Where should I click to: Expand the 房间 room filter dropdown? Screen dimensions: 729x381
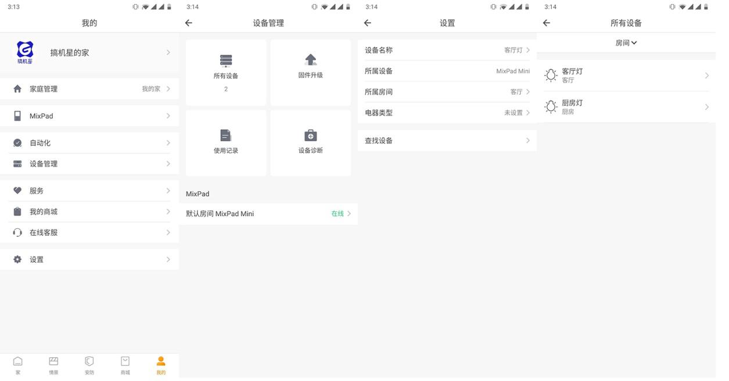[626, 42]
